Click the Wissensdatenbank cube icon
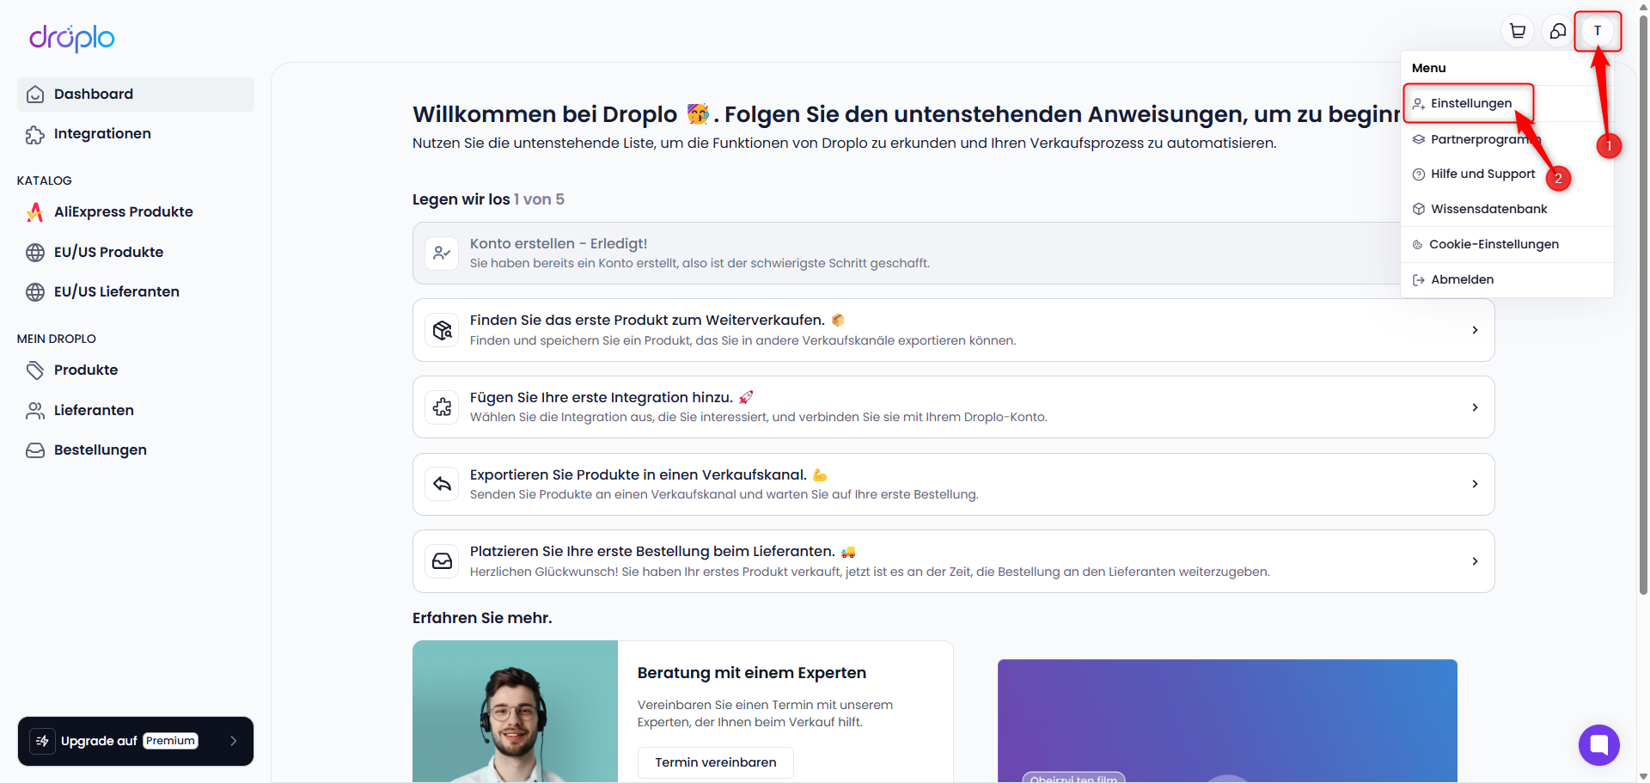This screenshot has height=783, width=1650. (1419, 209)
